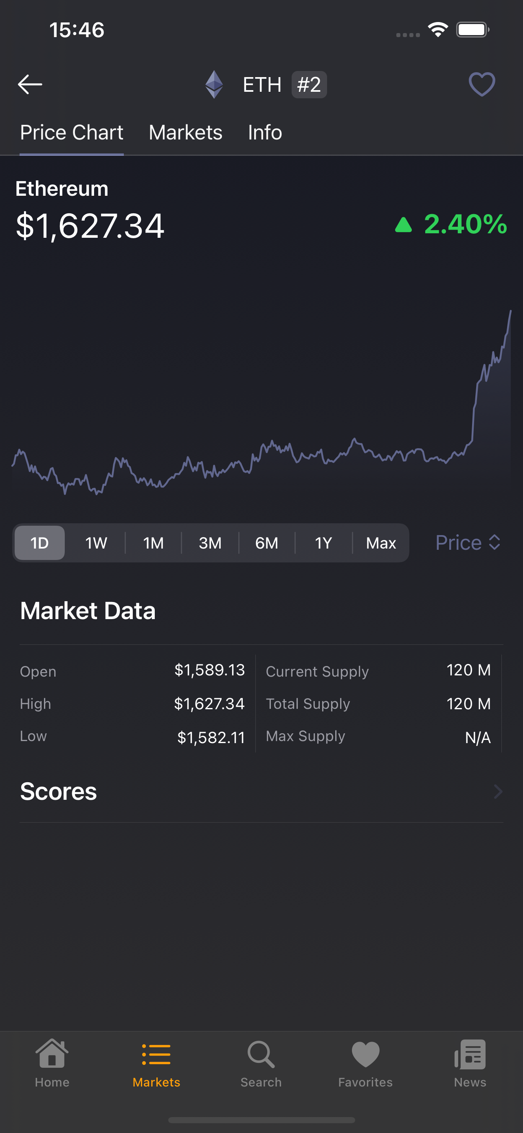Open the Price chart type dropdown

click(468, 542)
